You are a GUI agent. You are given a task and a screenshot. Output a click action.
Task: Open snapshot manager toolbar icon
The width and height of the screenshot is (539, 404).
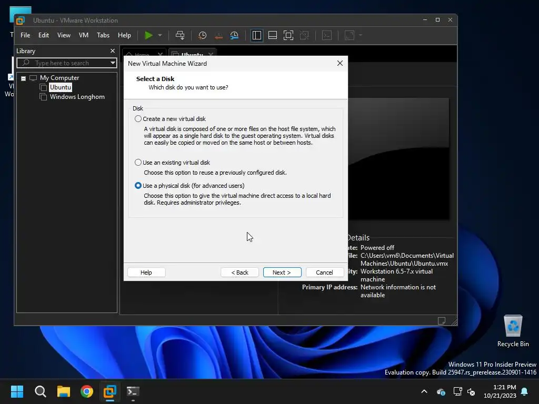(x=234, y=35)
